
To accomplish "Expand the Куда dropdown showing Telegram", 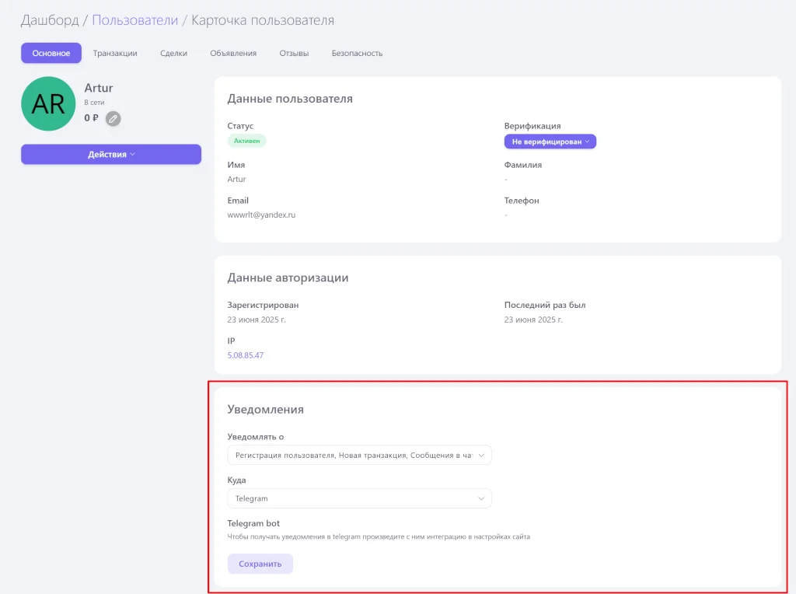I will click(359, 498).
